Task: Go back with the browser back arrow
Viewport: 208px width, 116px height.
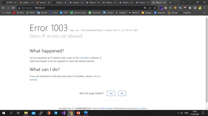Action: [3, 8]
